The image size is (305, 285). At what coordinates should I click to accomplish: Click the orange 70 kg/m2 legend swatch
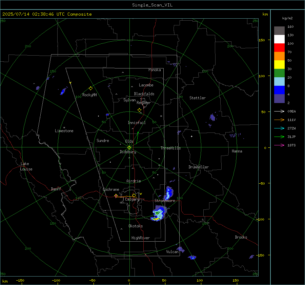click(x=279, y=56)
